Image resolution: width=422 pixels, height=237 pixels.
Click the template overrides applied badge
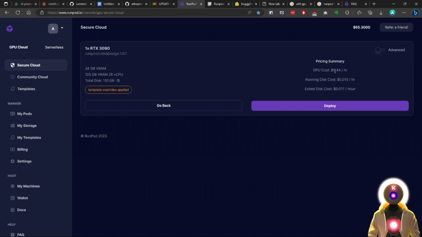pyautogui.click(x=108, y=90)
